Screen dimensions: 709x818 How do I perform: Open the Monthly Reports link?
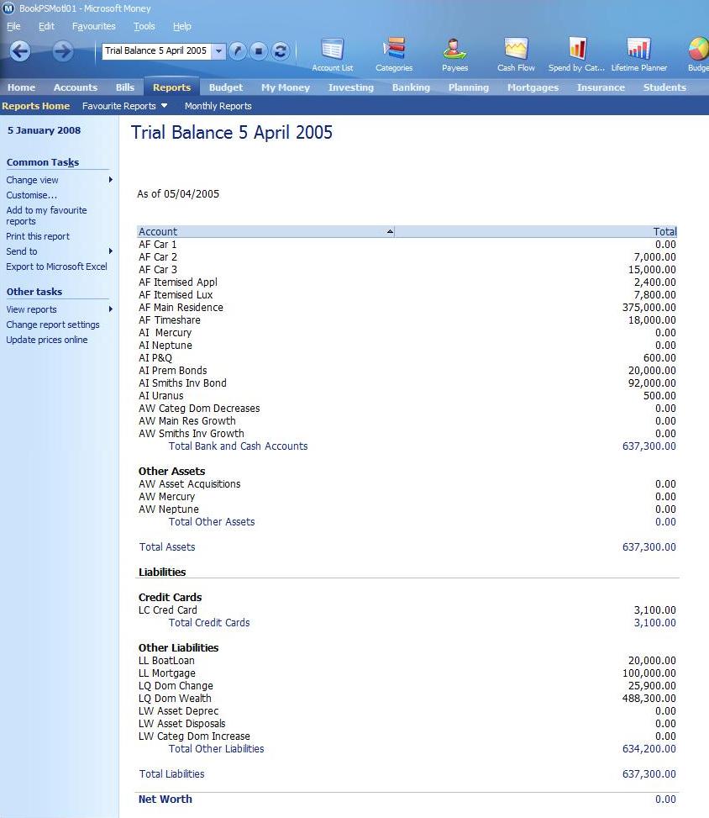click(x=218, y=106)
